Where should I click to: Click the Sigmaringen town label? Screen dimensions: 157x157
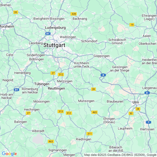click(x=58, y=150)
